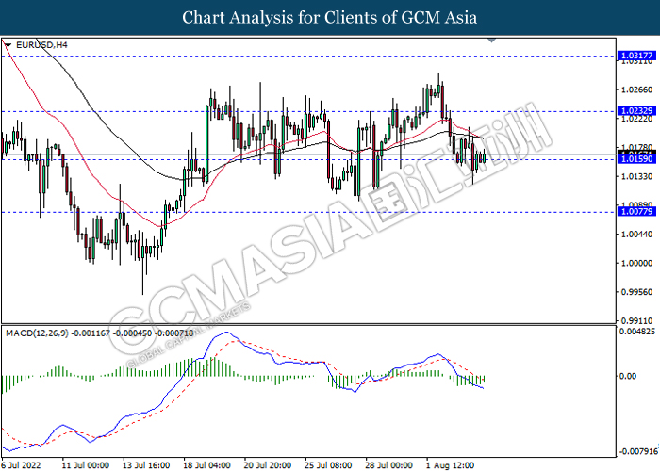The width and height of the screenshot is (660, 471).
Task: Click the chart shift marker triangle
Action: tap(491, 41)
